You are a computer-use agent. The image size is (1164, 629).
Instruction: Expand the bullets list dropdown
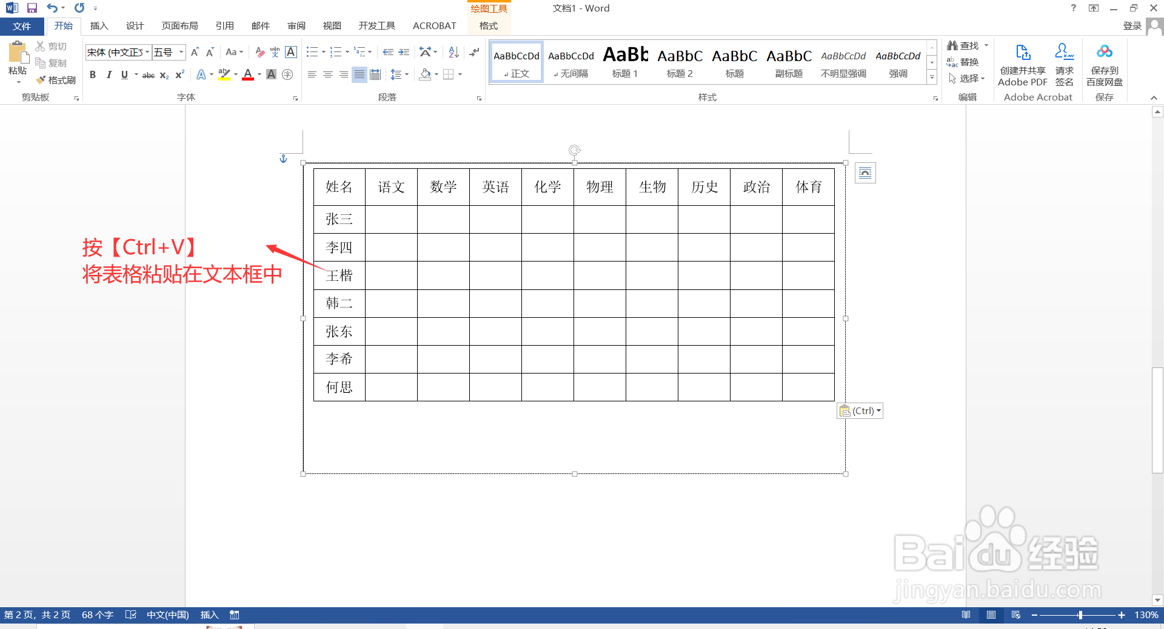pyautogui.click(x=323, y=53)
